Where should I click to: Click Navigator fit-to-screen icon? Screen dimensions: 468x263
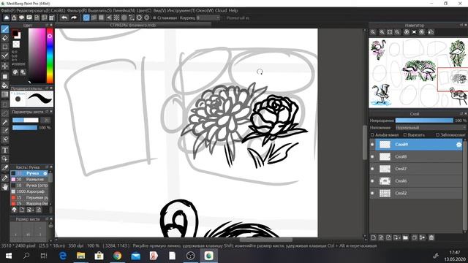point(390,32)
